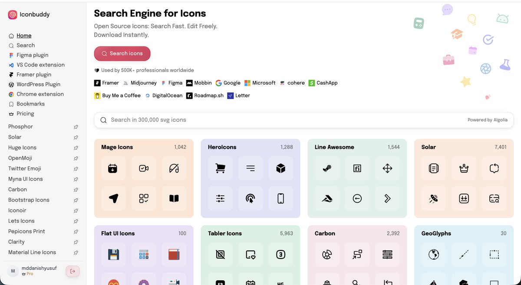Open Material Line Icons set
This screenshot has width=521, height=285.
coord(32,252)
